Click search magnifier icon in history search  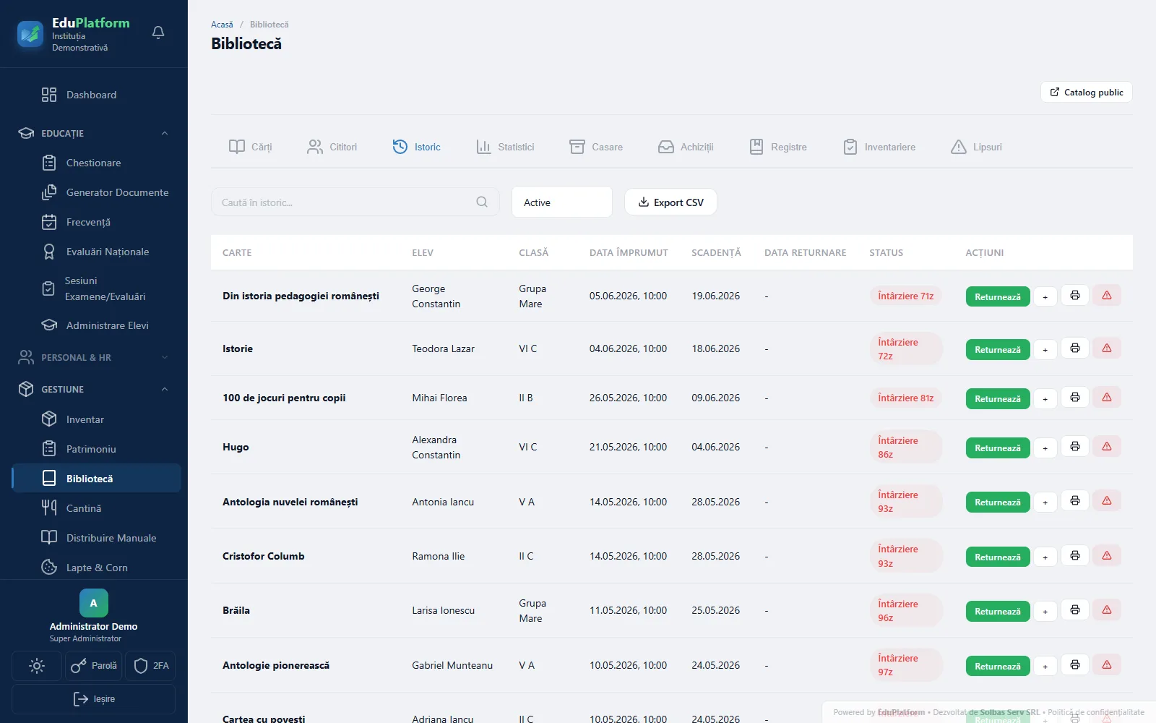click(x=482, y=202)
